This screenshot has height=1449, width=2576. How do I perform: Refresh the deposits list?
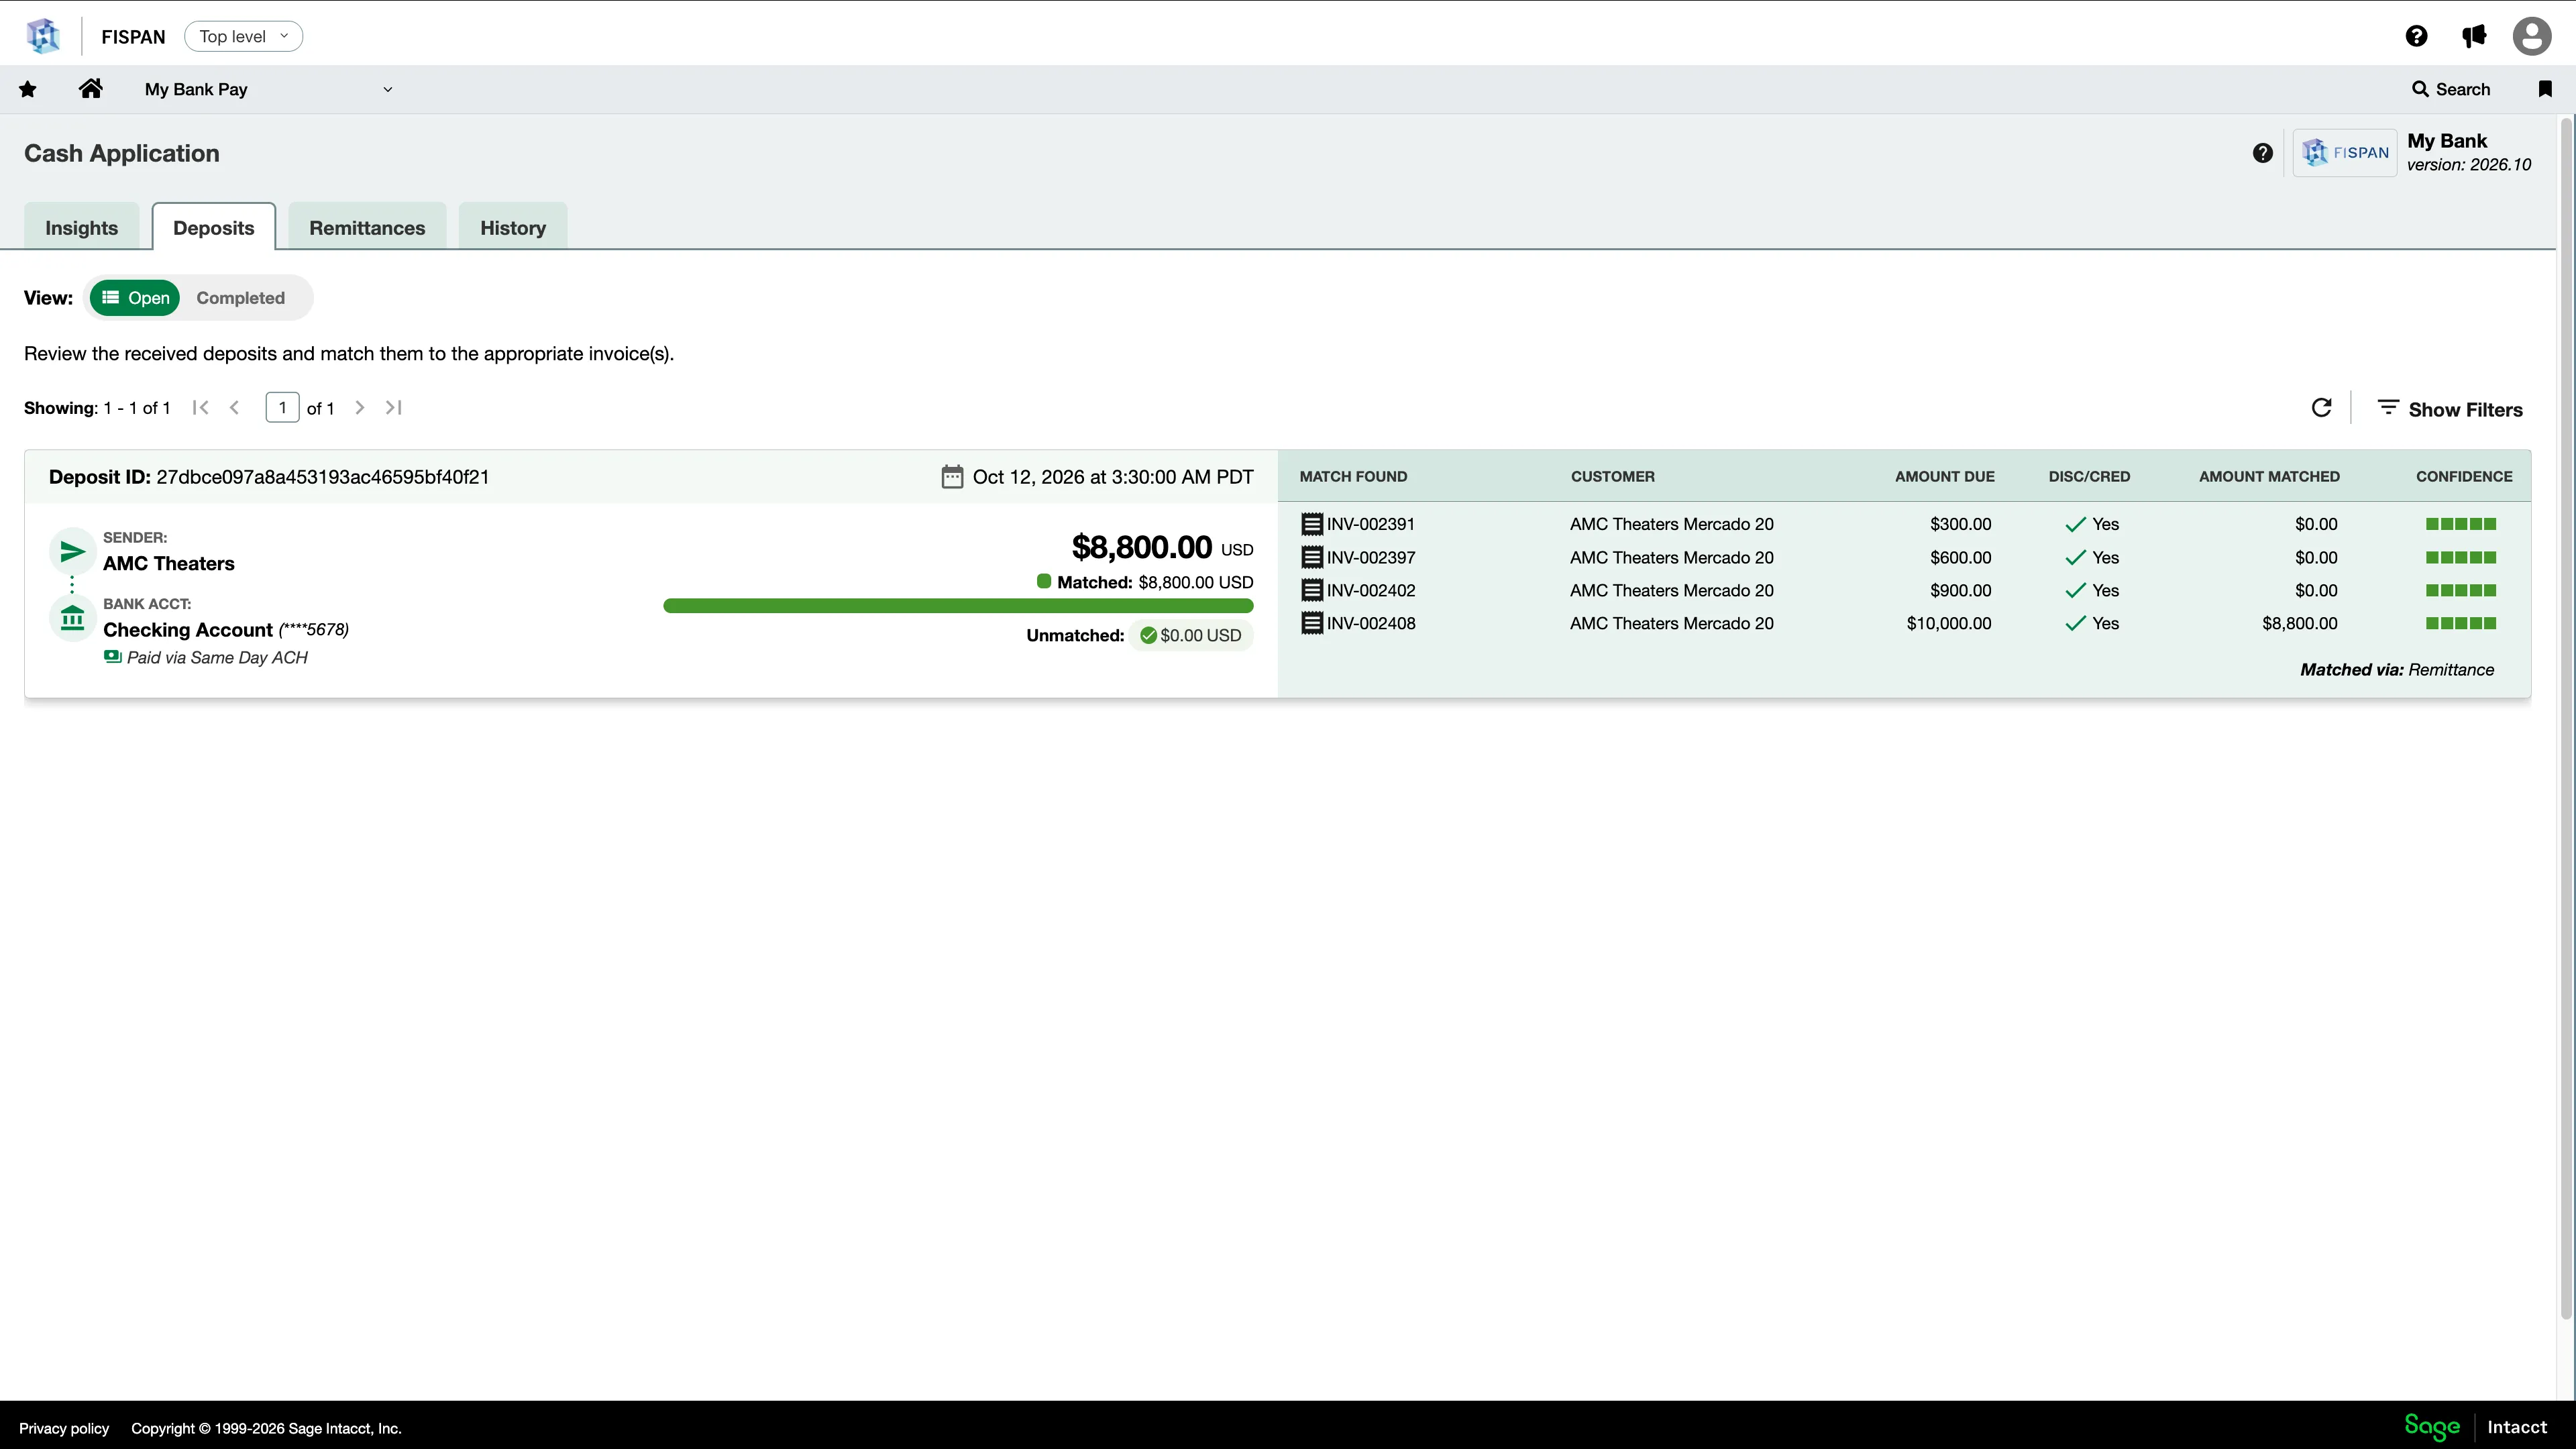pos(2322,408)
